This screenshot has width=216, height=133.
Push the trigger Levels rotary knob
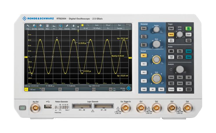[180, 34]
